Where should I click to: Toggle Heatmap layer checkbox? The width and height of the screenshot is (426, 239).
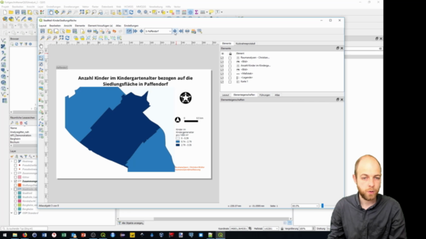click(15, 161)
